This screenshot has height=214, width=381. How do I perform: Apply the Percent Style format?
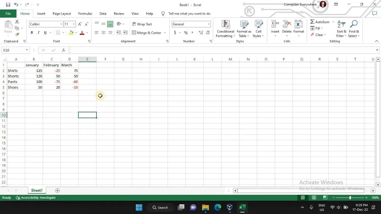tap(185, 33)
